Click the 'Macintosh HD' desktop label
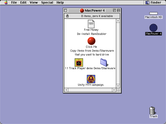This screenshot has width=166, height=124. pyautogui.click(x=154, y=17)
